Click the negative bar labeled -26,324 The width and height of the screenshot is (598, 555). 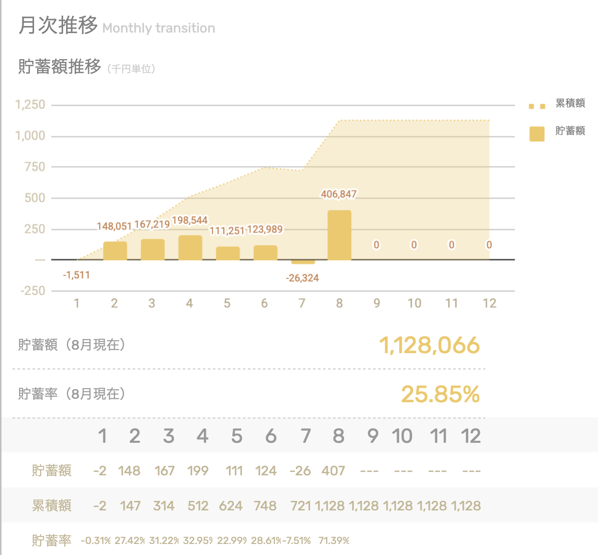tap(303, 262)
